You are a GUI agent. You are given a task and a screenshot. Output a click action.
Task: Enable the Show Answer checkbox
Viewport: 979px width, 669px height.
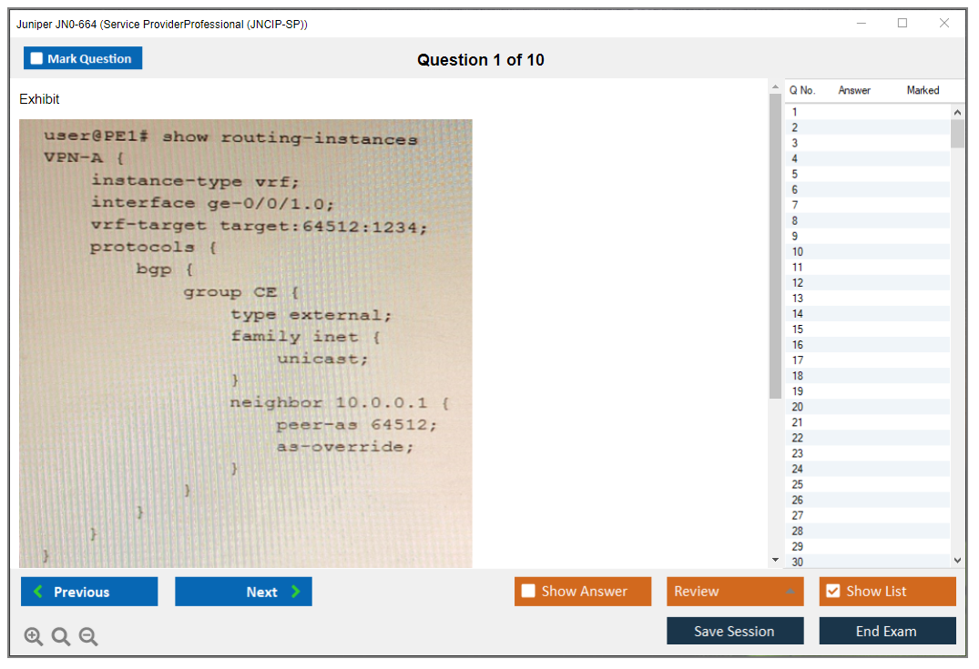[x=528, y=592]
